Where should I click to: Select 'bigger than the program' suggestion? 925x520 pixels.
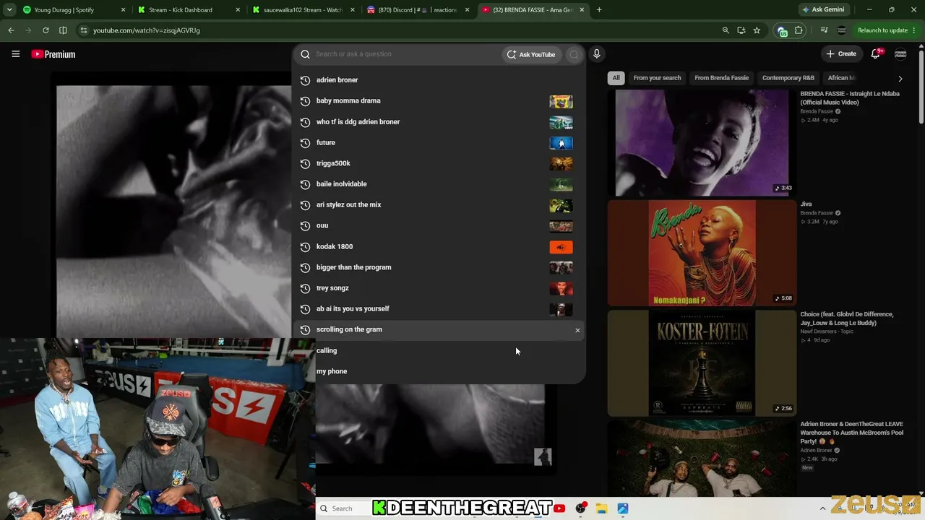click(x=438, y=267)
